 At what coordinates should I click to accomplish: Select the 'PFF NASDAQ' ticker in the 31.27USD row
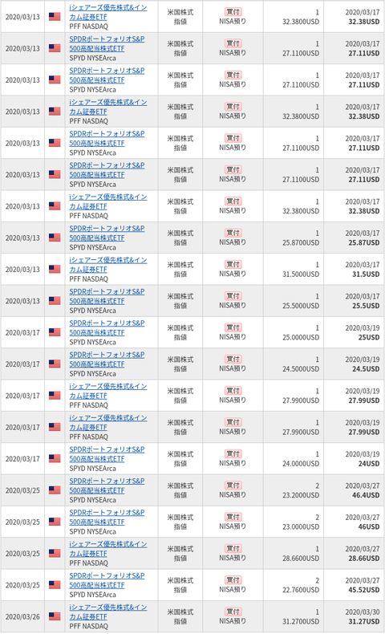click(88, 626)
